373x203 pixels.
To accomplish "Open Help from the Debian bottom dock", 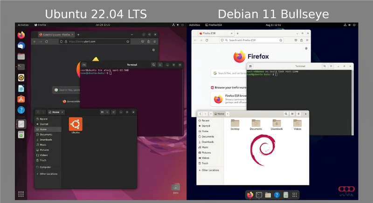I will tap(276, 195).
